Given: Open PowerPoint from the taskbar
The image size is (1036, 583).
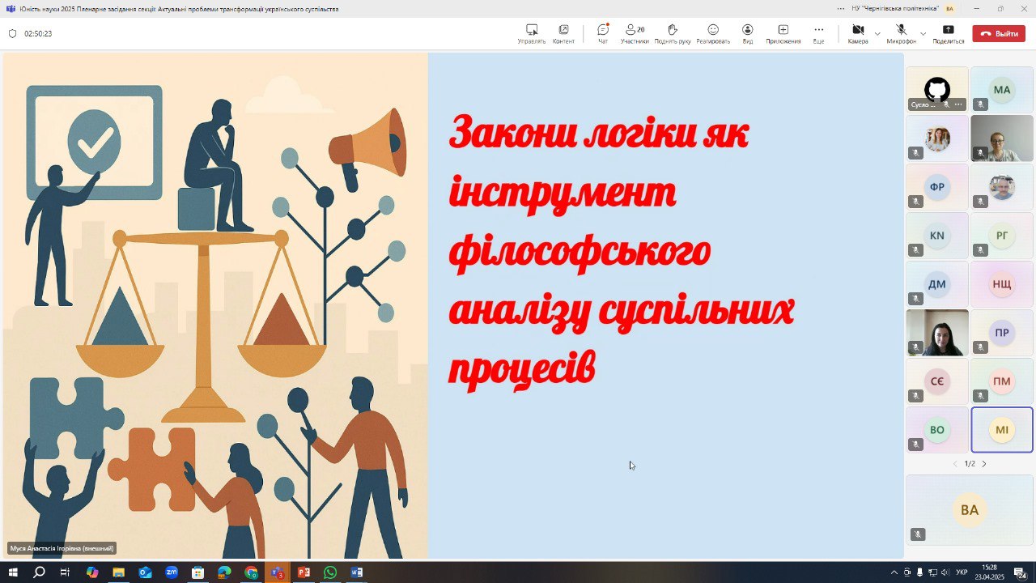Looking at the screenshot, I should (x=304, y=572).
